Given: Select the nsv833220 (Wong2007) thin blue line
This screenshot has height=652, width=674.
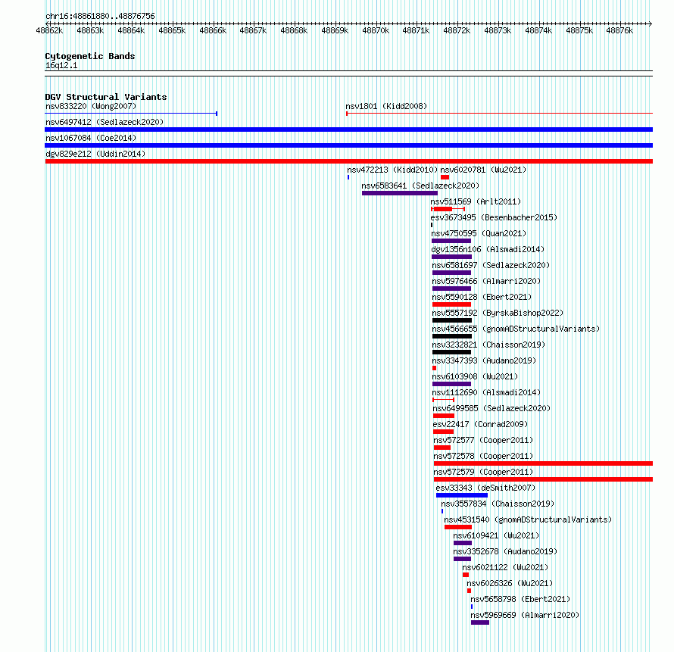Looking at the screenshot, I should [x=131, y=114].
